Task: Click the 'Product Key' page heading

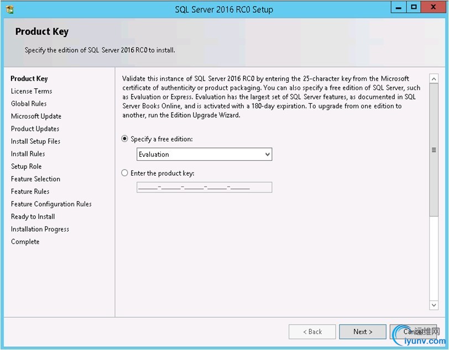Action: [x=42, y=31]
